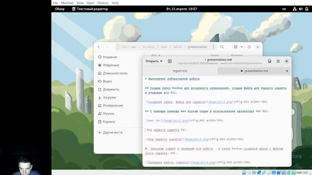Click the heading 'Выполнение лабораторной работы'
312x175 pixels.
click(x=174, y=79)
